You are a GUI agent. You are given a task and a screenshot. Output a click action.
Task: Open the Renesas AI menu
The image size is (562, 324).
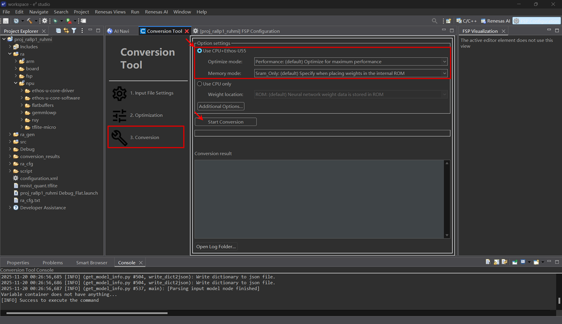point(156,12)
